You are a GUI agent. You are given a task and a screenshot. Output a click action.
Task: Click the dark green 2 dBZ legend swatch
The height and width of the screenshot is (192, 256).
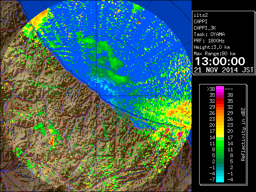[x=220, y=161]
